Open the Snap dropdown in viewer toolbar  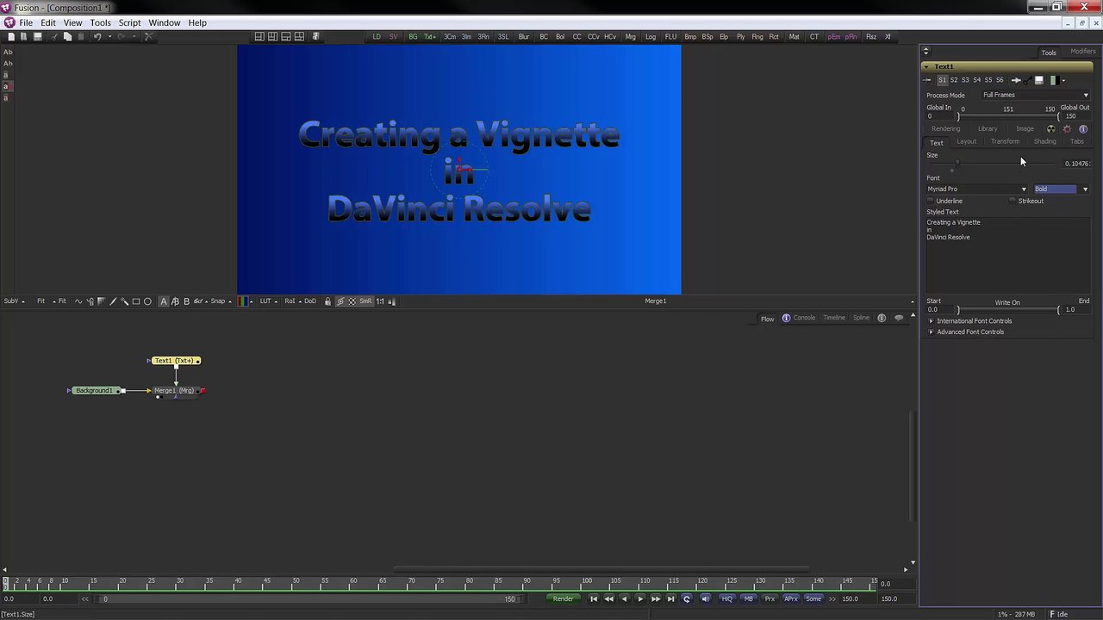pyautogui.click(x=220, y=301)
